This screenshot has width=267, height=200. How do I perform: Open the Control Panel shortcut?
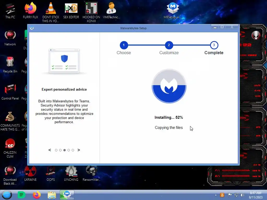tap(10, 92)
